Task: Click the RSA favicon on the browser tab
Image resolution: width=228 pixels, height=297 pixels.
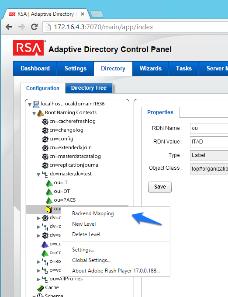Action: (x=12, y=14)
